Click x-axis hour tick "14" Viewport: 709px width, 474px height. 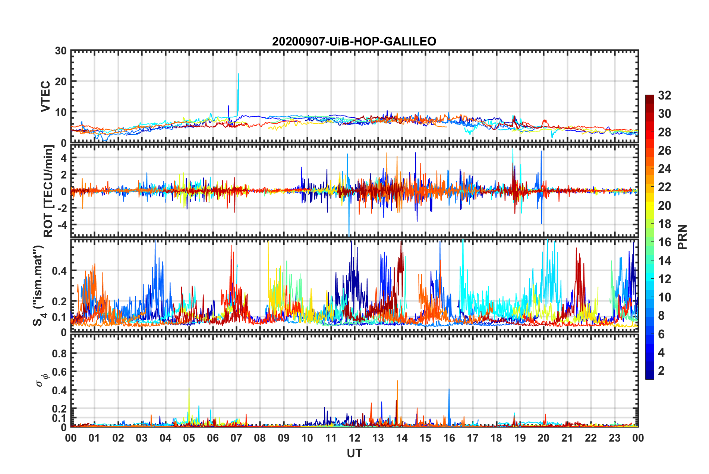402,438
